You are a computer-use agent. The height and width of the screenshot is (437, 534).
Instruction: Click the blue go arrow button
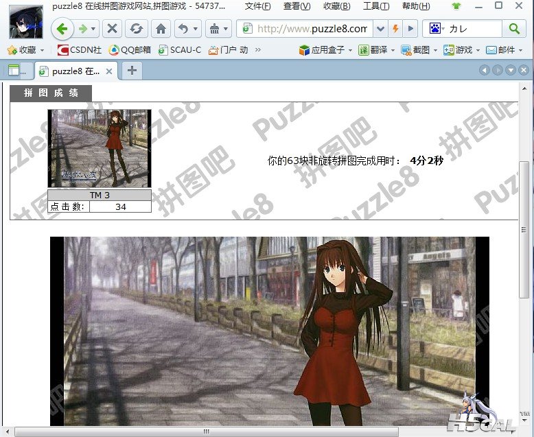click(410, 29)
